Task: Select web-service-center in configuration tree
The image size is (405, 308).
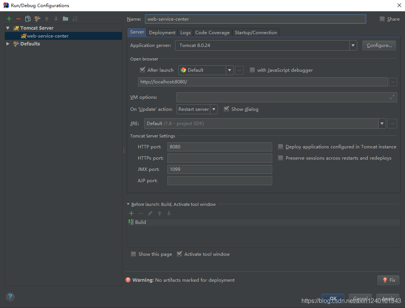Action: click(63, 36)
